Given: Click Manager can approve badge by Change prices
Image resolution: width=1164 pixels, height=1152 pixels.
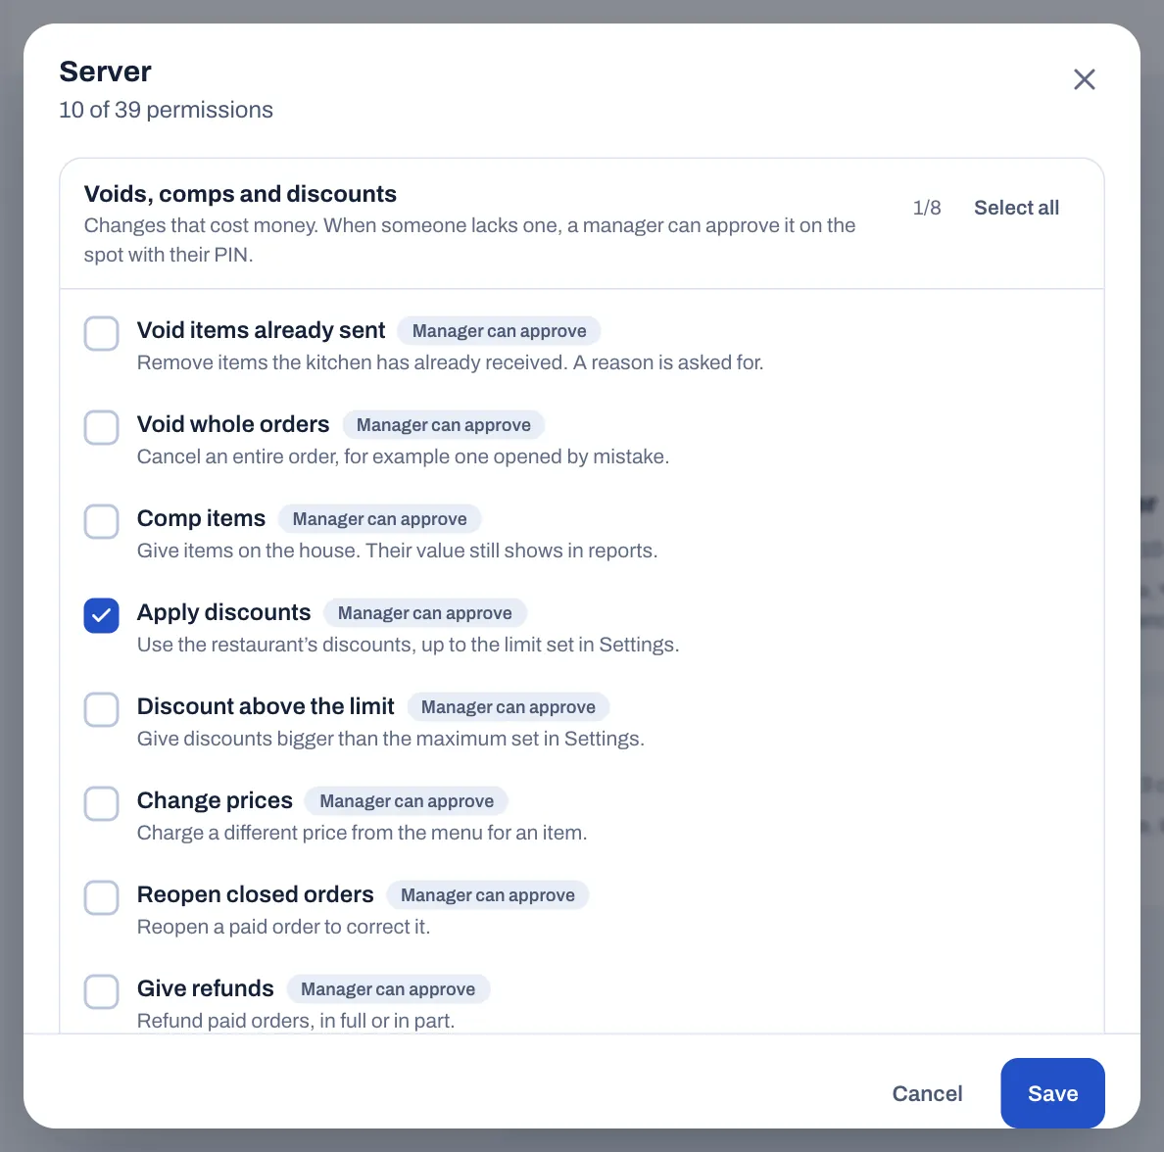Looking at the screenshot, I should tap(407, 801).
